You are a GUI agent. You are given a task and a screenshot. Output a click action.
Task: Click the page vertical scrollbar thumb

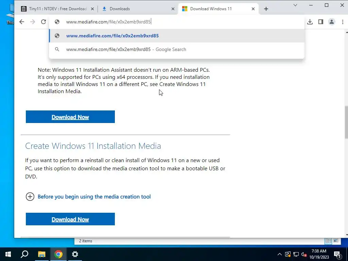(346, 122)
